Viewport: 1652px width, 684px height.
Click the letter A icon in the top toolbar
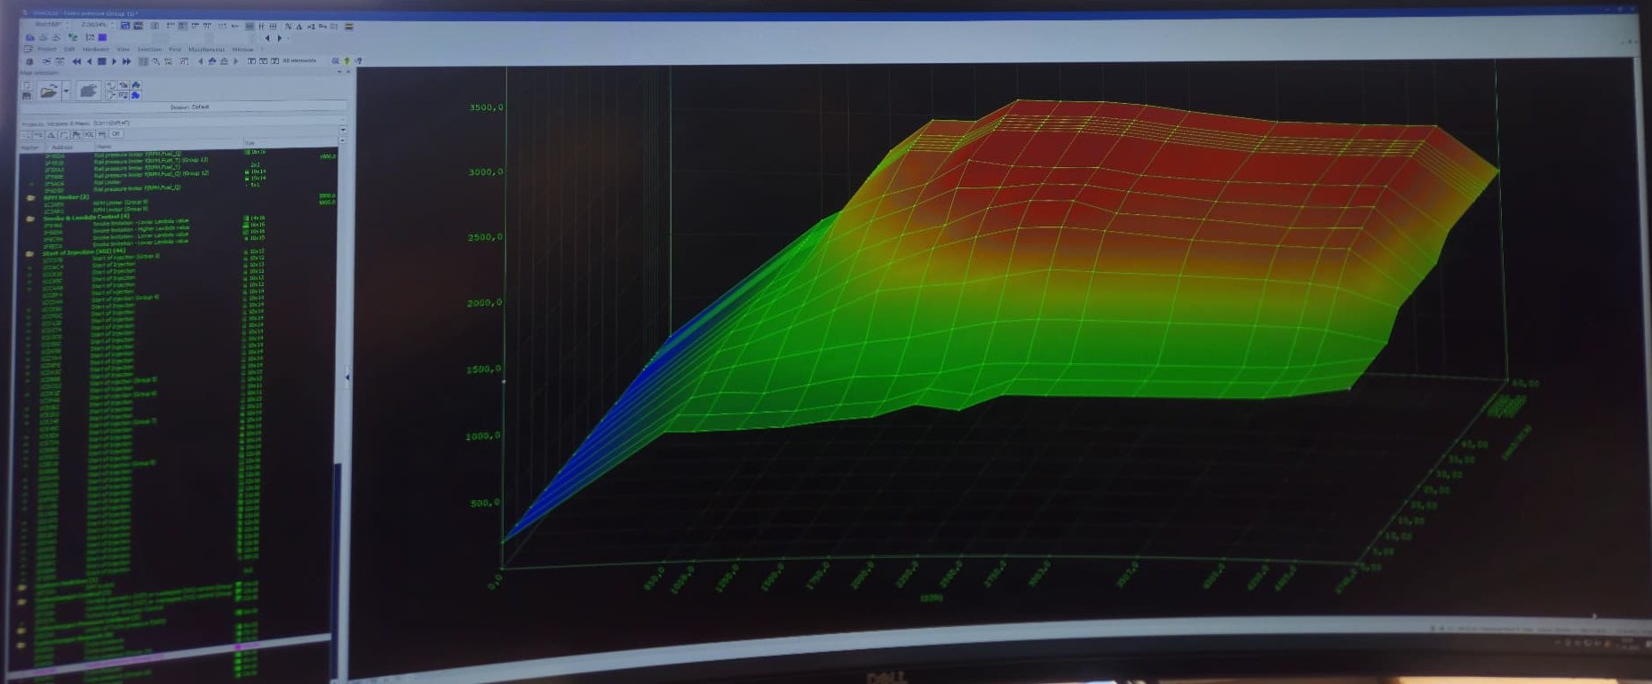[300, 27]
